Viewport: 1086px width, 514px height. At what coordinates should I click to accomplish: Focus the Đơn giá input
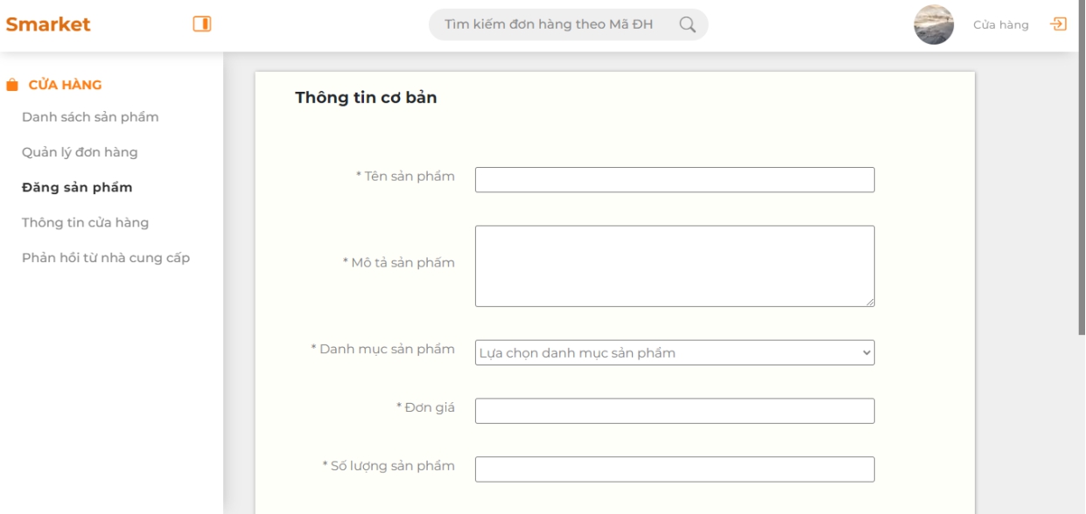point(675,411)
